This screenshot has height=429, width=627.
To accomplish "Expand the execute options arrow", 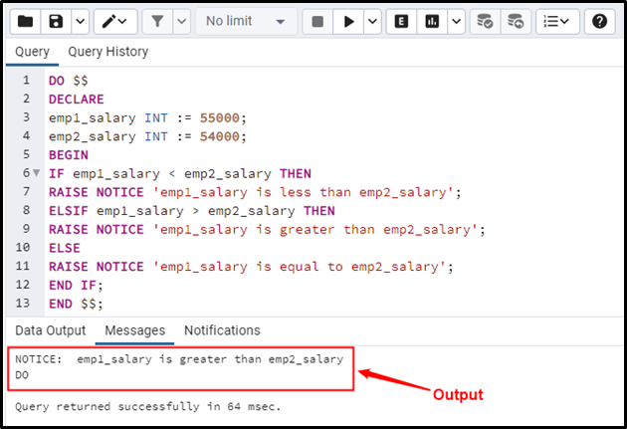I will (372, 21).
